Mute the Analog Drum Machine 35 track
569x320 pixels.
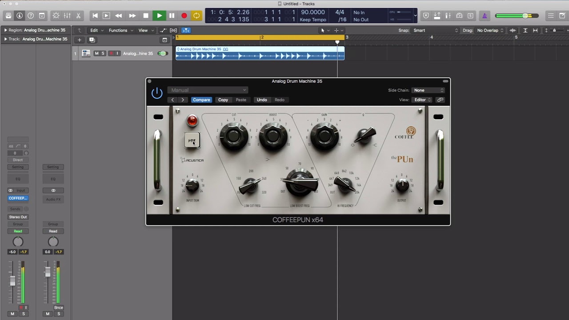pyautogui.click(x=96, y=53)
